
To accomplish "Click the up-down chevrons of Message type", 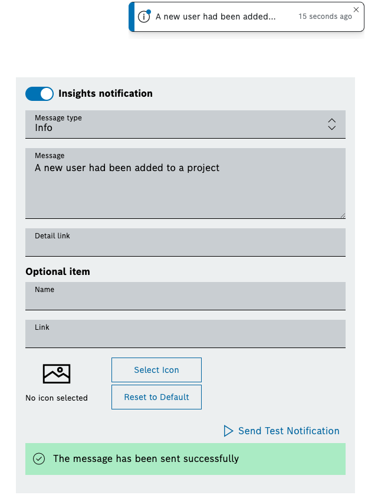I will click(332, 124).
